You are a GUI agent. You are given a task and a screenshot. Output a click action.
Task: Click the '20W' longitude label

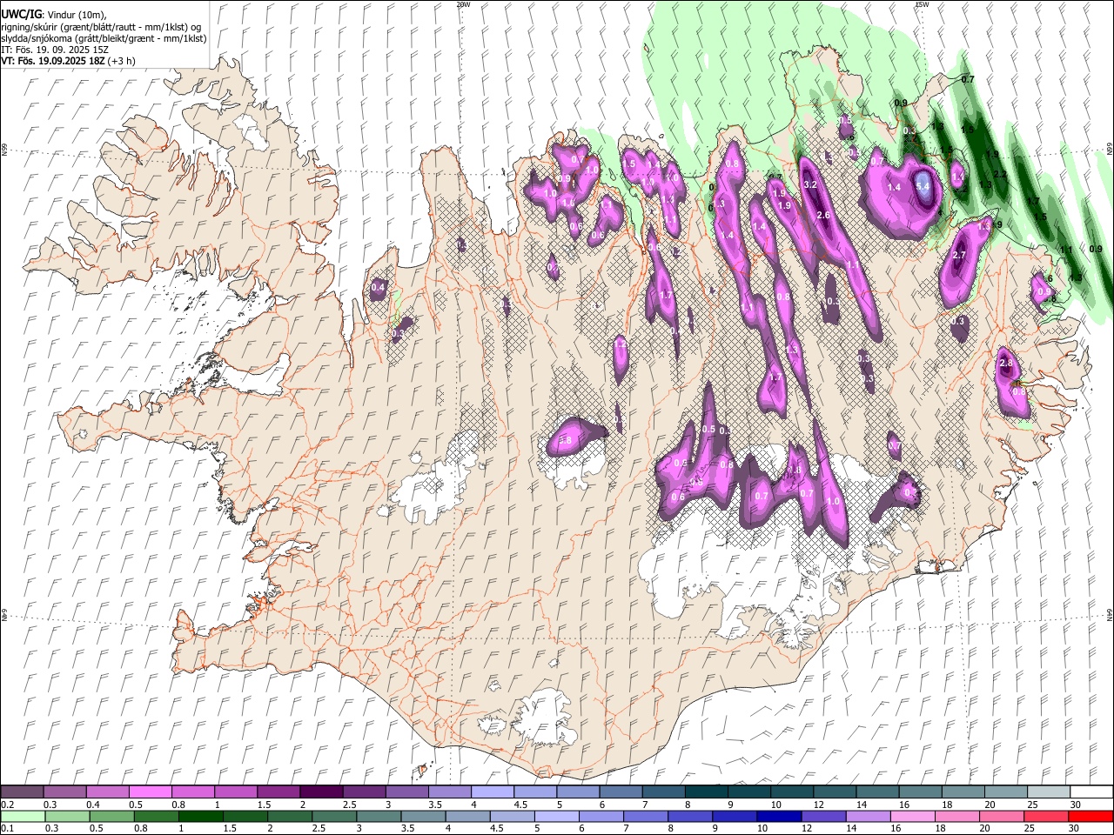pyautogui.click(x=463, y=4)
